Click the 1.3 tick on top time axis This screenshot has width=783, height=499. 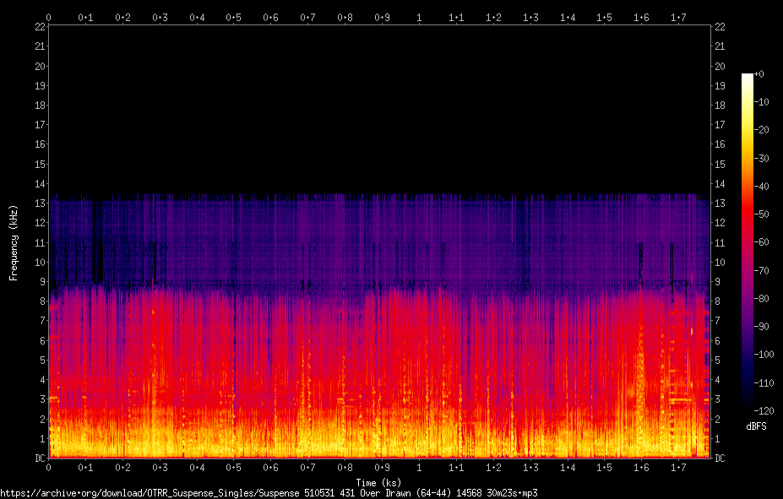[530, 18]
